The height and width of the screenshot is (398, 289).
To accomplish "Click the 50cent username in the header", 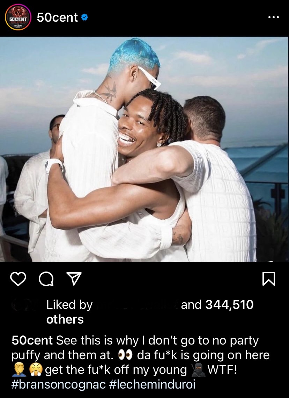I will (x=57, y=17).
